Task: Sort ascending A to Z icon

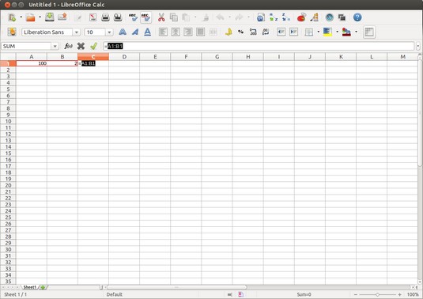Action: 274,17
